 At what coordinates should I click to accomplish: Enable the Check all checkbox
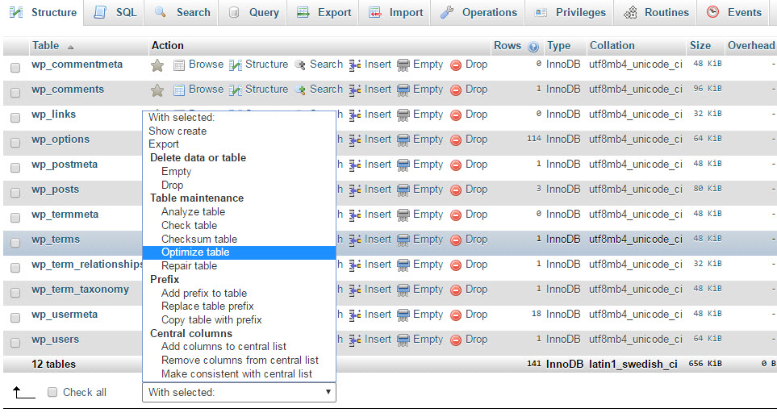pos(52,392)
